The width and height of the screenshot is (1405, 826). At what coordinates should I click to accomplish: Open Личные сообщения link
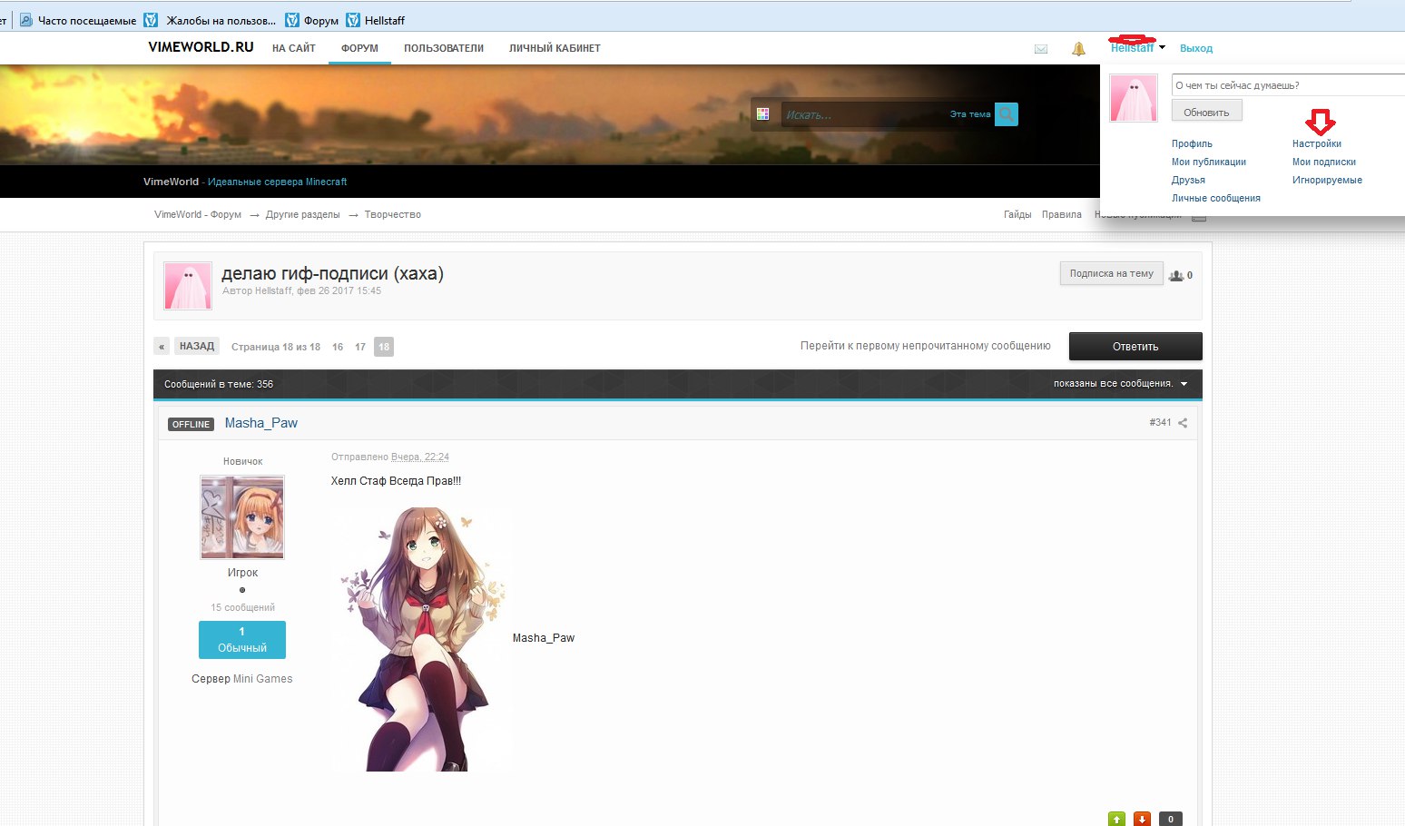(x=1216, y=198)
